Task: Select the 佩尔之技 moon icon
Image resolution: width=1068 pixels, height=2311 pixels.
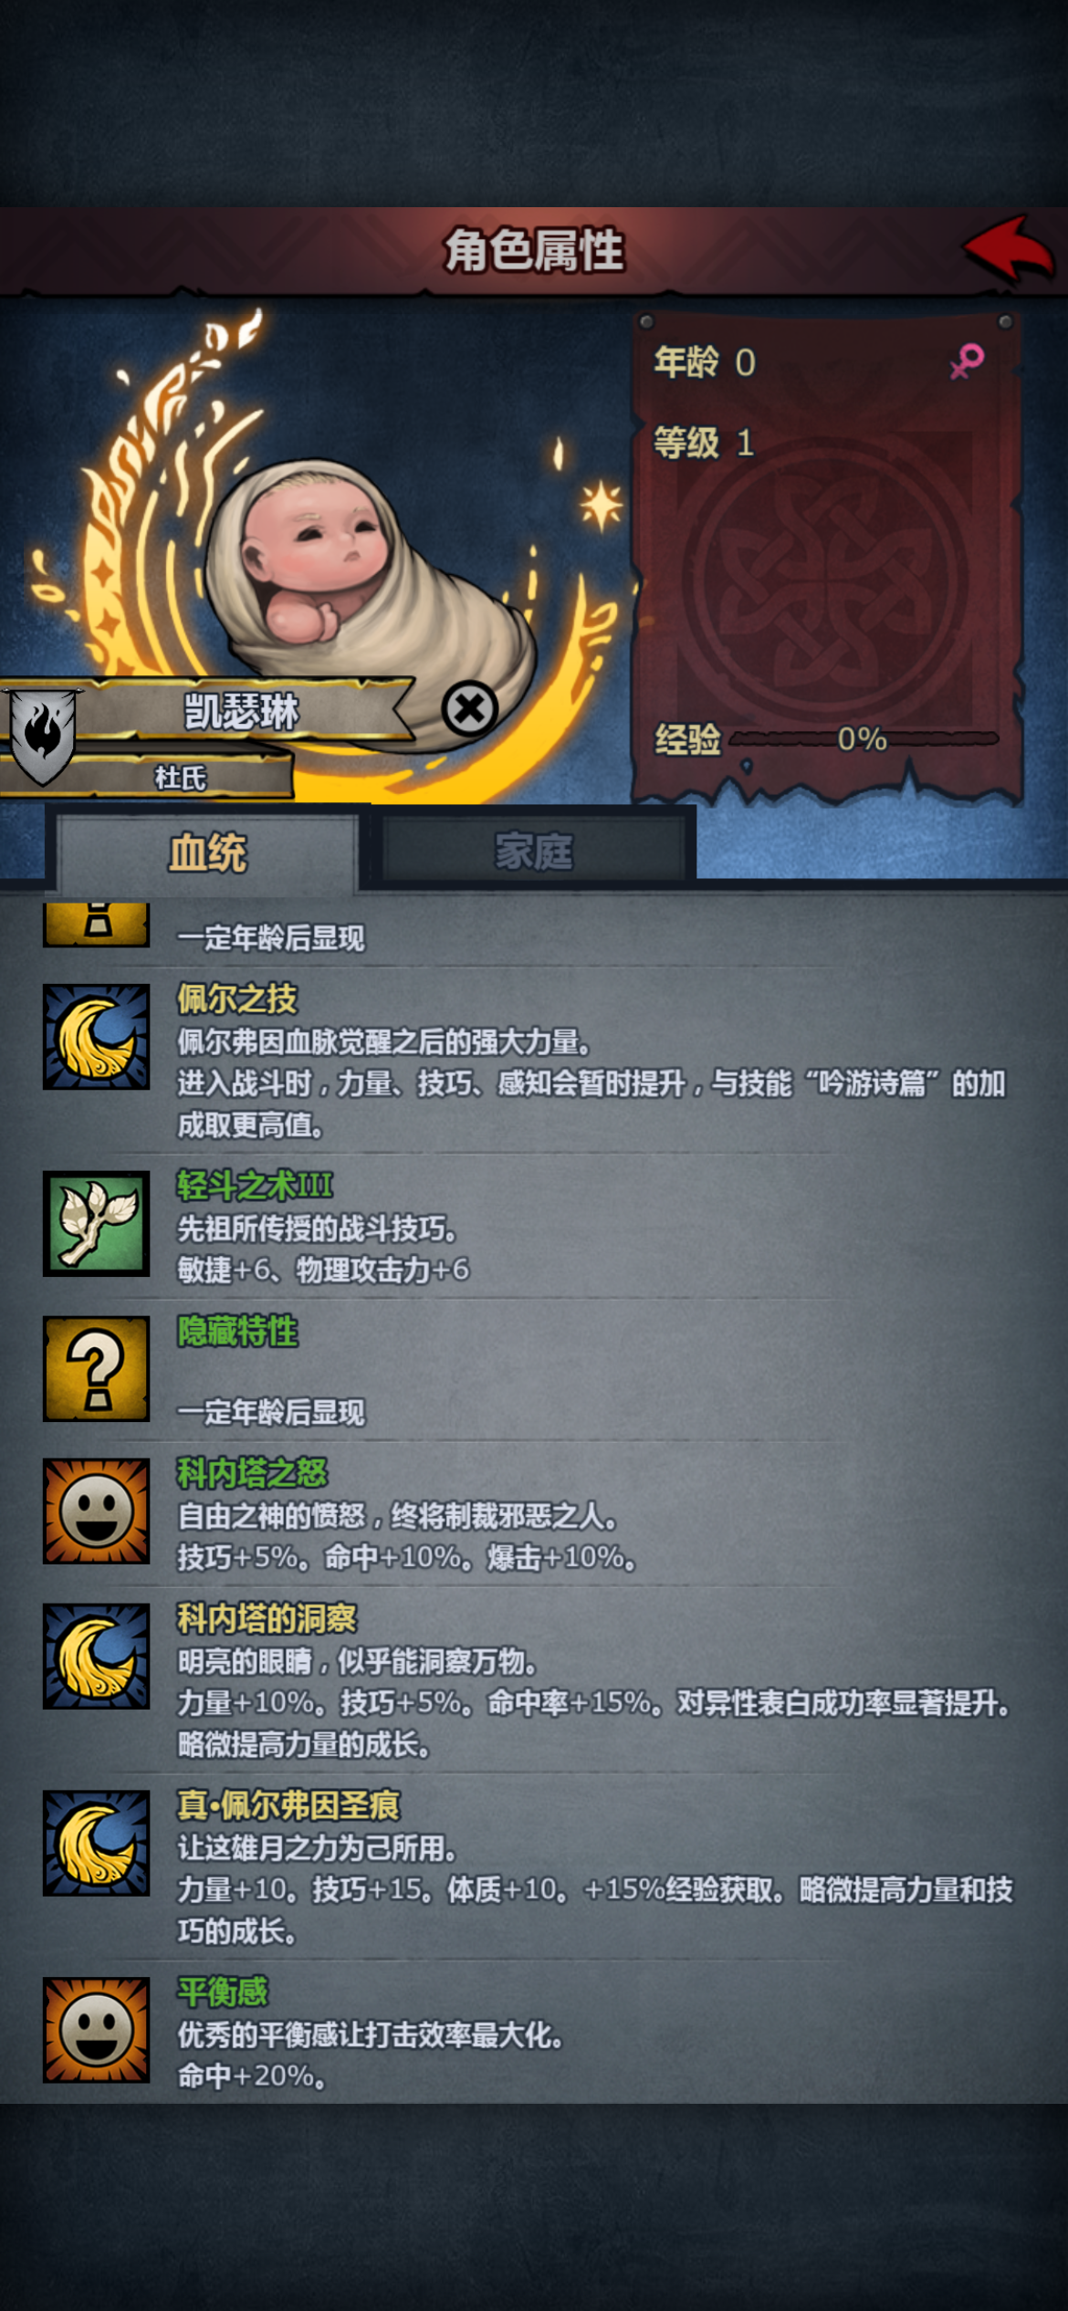Action: 96,1036
